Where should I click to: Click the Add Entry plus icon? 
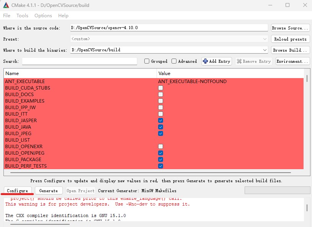coord(205,61)
